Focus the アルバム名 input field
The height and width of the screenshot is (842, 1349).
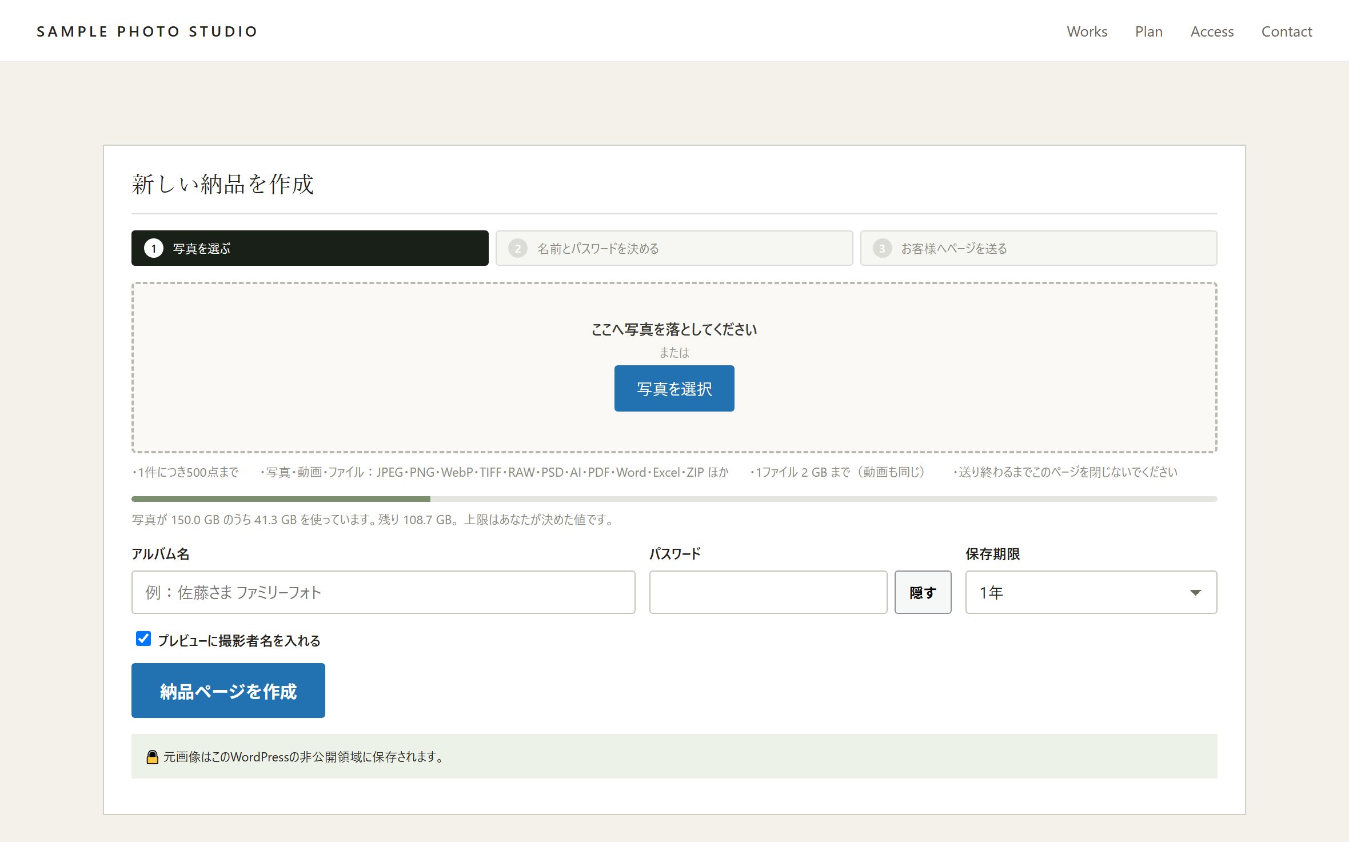point(383,592)
